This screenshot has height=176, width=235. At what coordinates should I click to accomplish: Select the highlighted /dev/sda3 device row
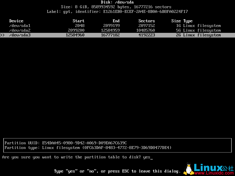point(117,35)
